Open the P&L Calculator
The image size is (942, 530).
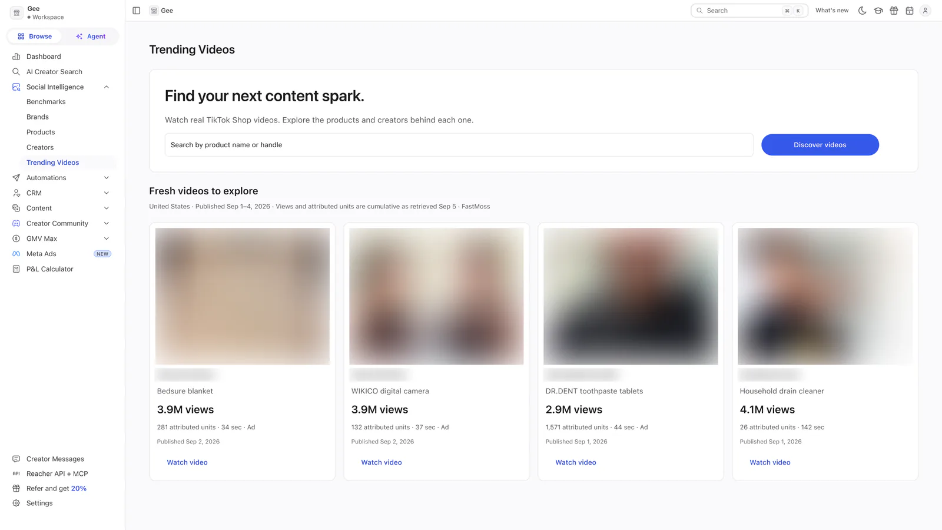[49, 269]
